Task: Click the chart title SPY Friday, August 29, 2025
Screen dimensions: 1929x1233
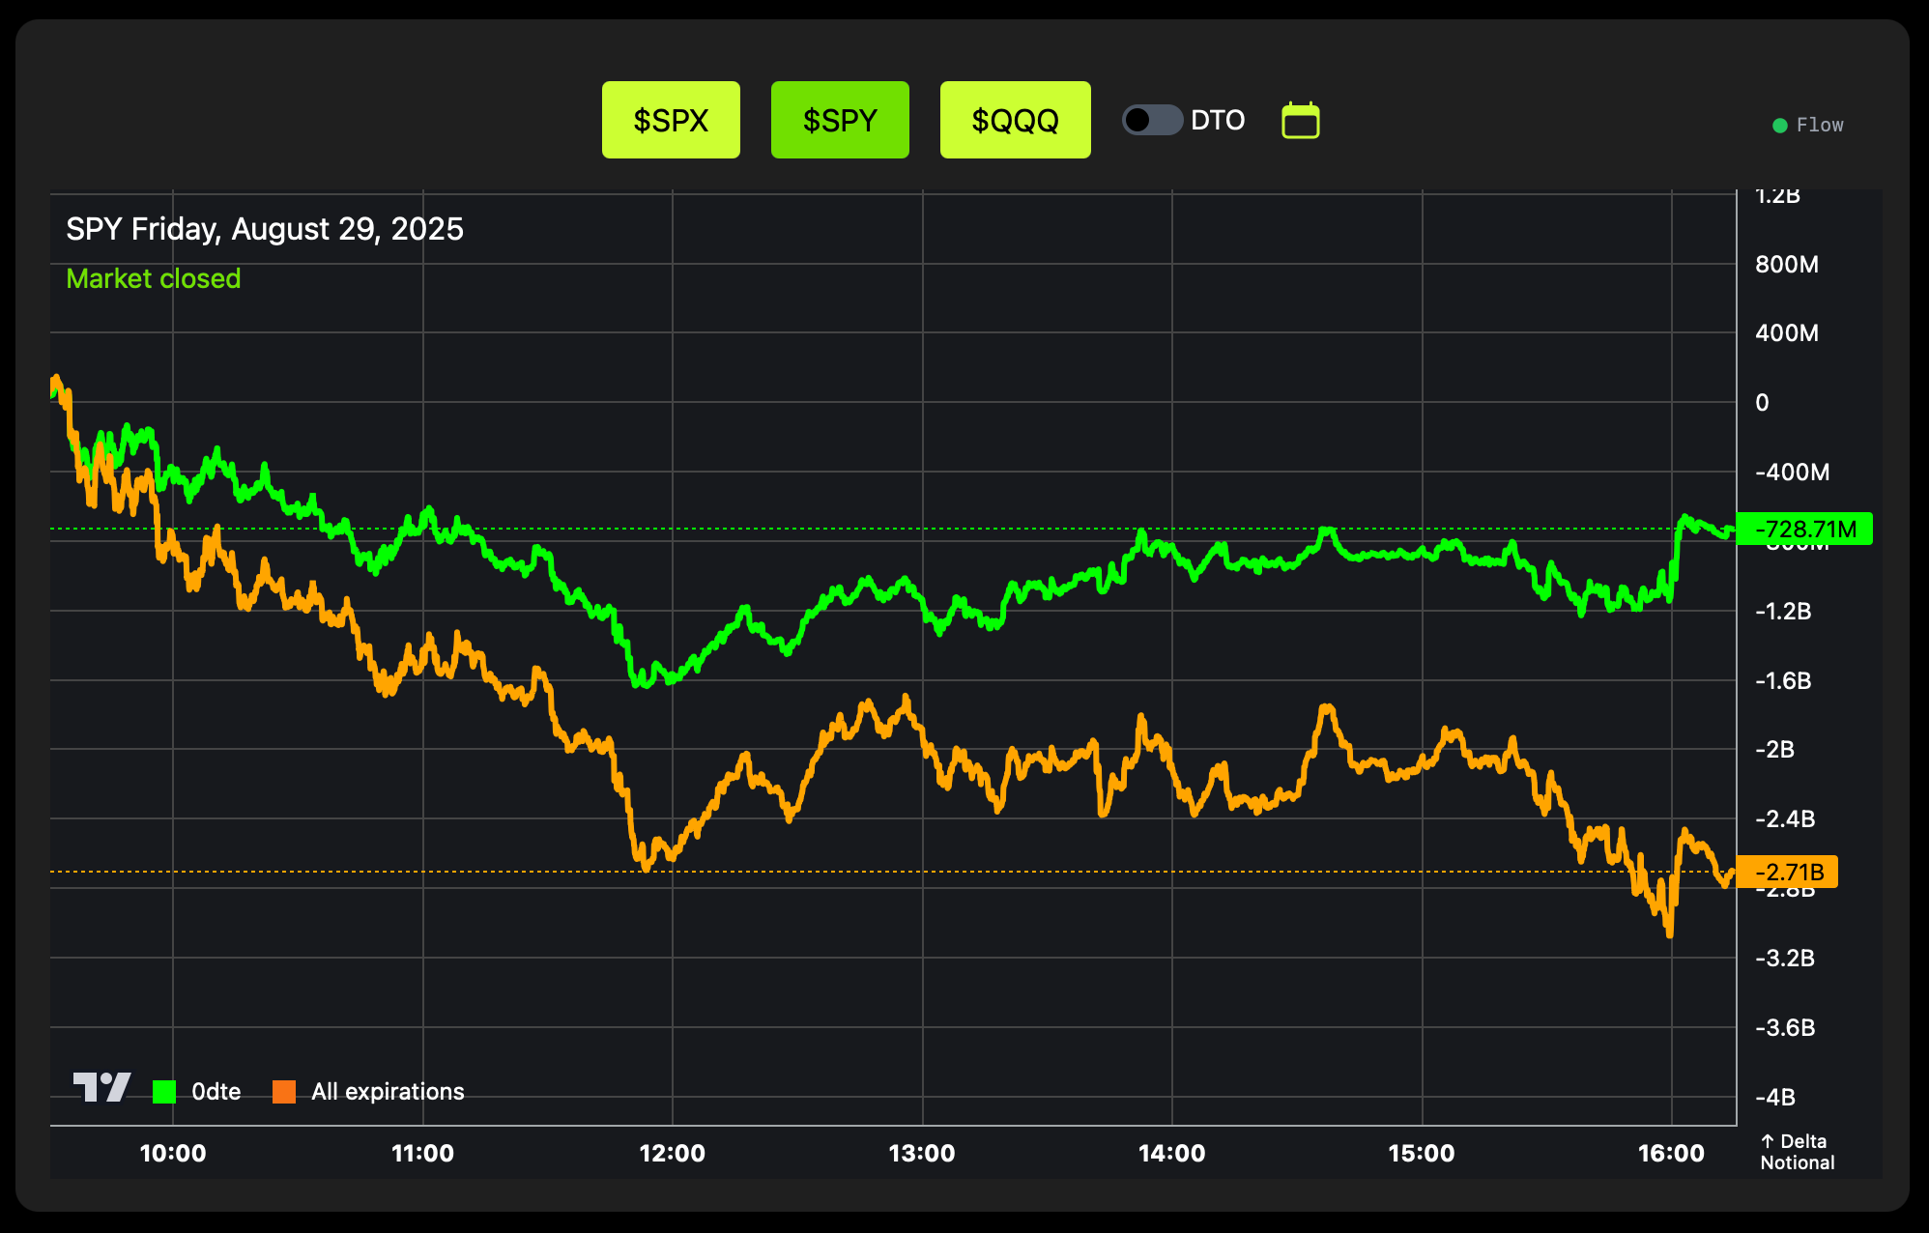Action: click(265, 229)
